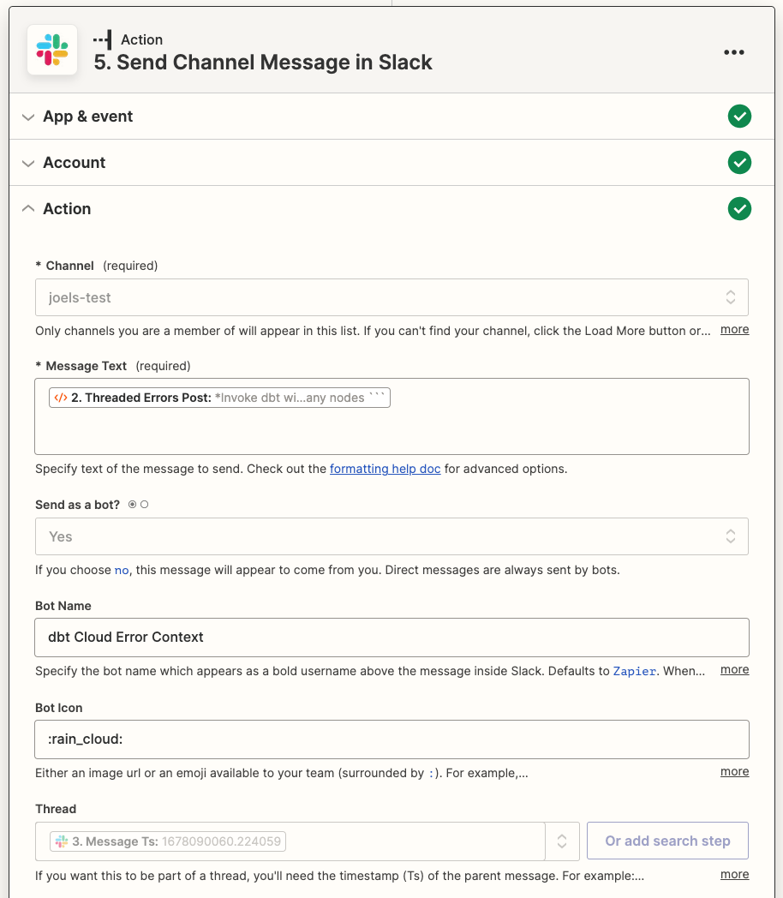Open the formatting help doc link
Screen dimensions: 783x898
click(386, 469)
